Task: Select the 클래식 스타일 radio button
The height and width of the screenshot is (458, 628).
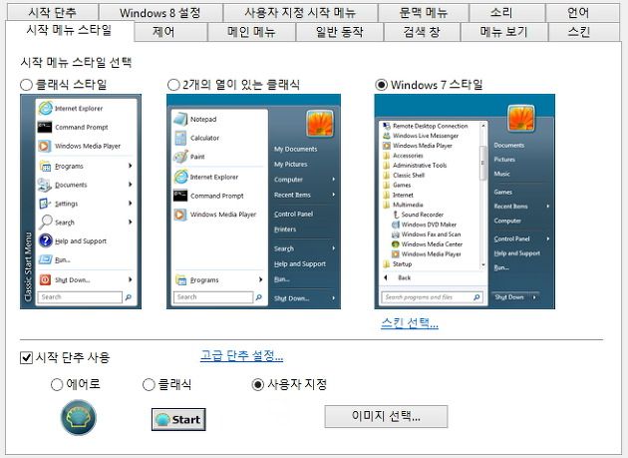Action: [26, 85]
